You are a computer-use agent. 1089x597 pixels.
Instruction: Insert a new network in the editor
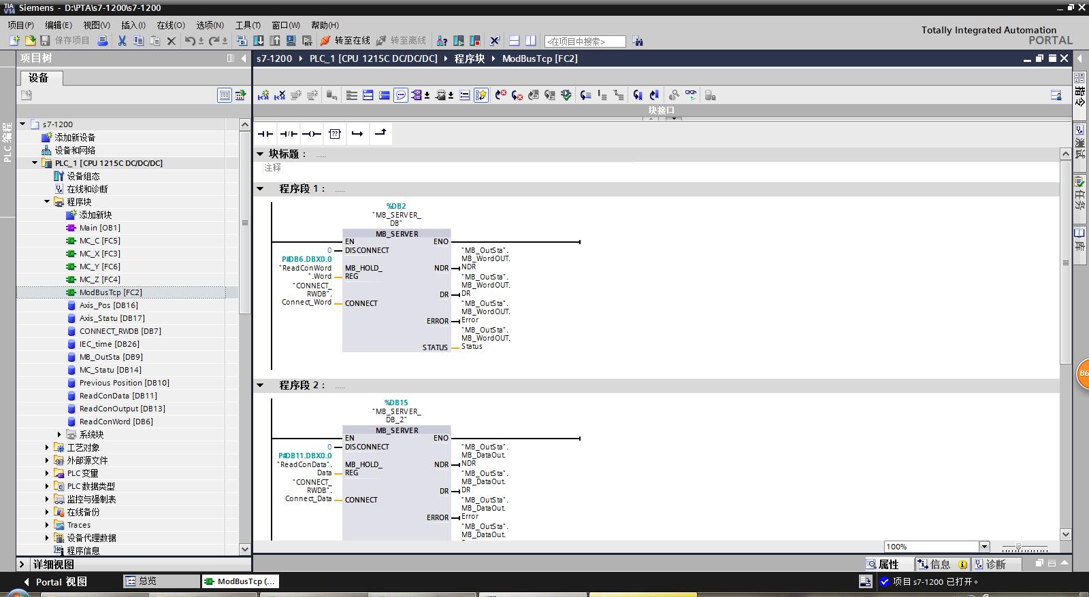click(263, 95)
